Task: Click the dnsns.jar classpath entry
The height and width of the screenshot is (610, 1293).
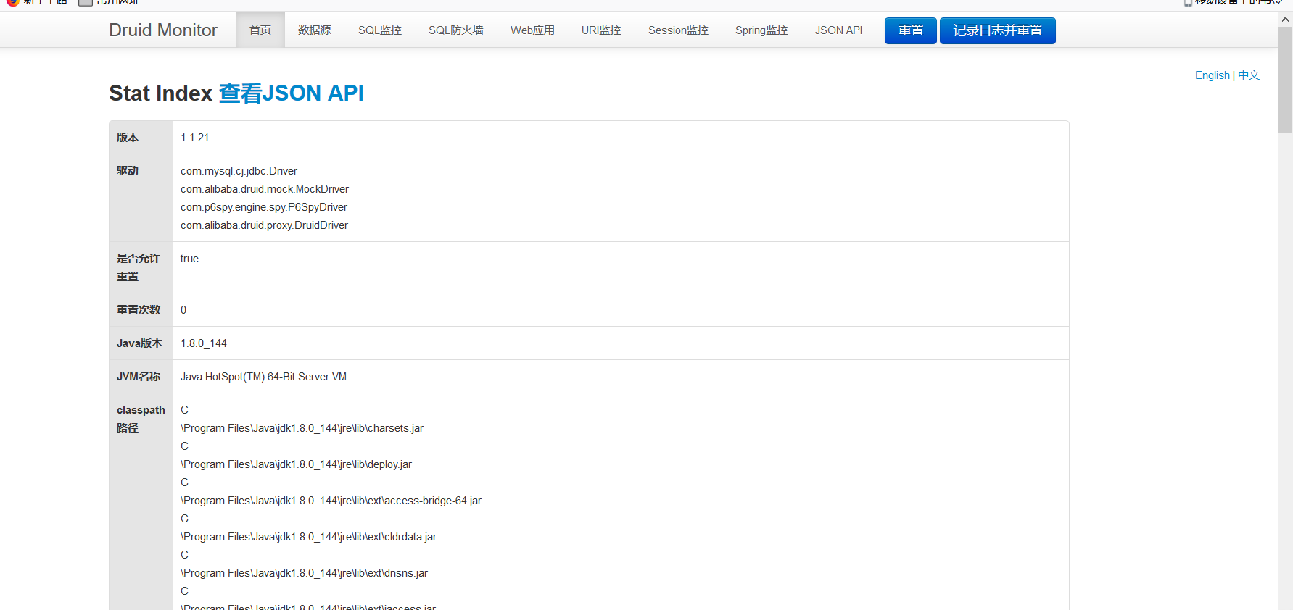Action: tap(304, 573)
